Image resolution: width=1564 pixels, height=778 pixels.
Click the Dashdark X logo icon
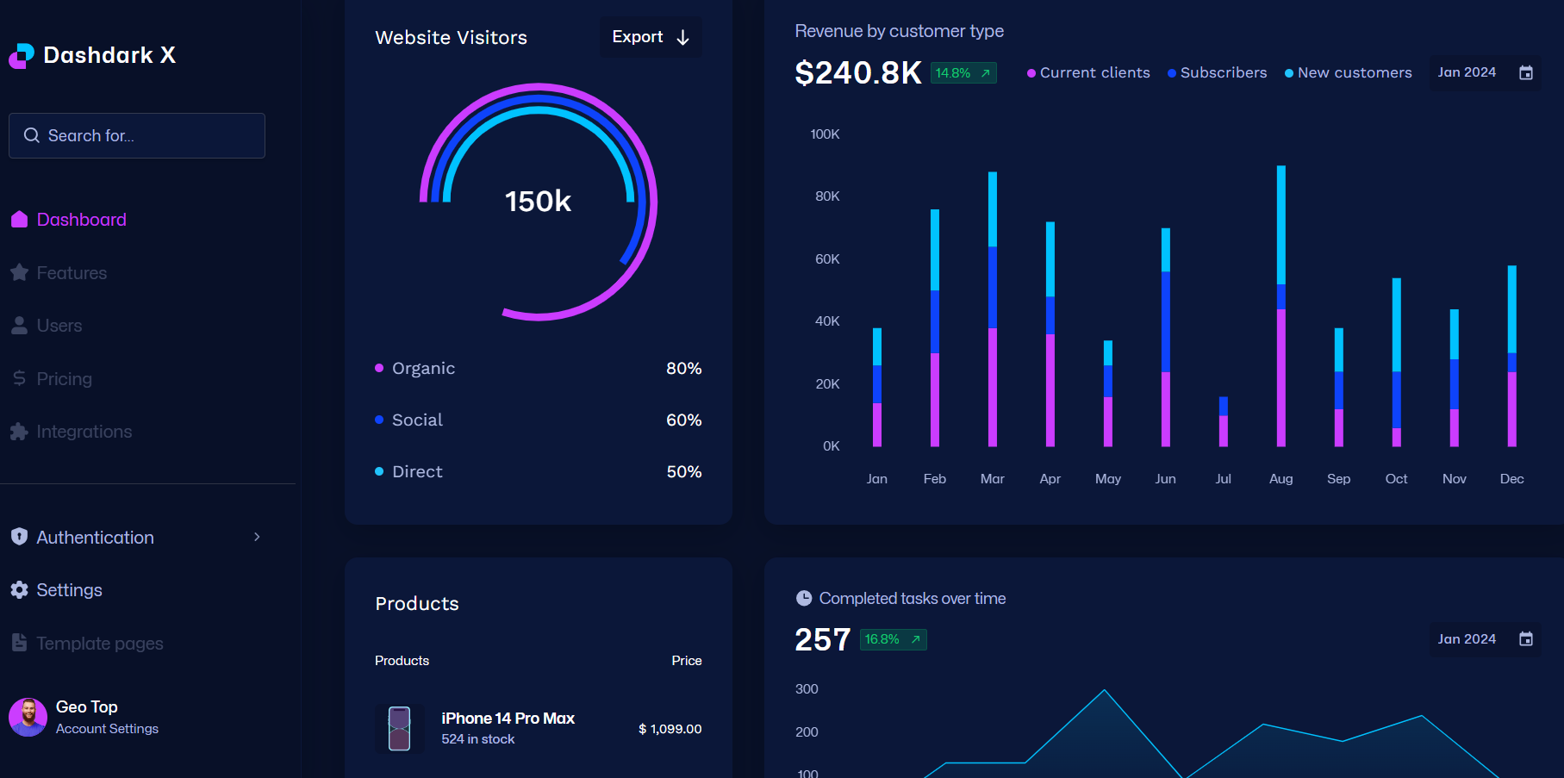(x=22, y=56)
